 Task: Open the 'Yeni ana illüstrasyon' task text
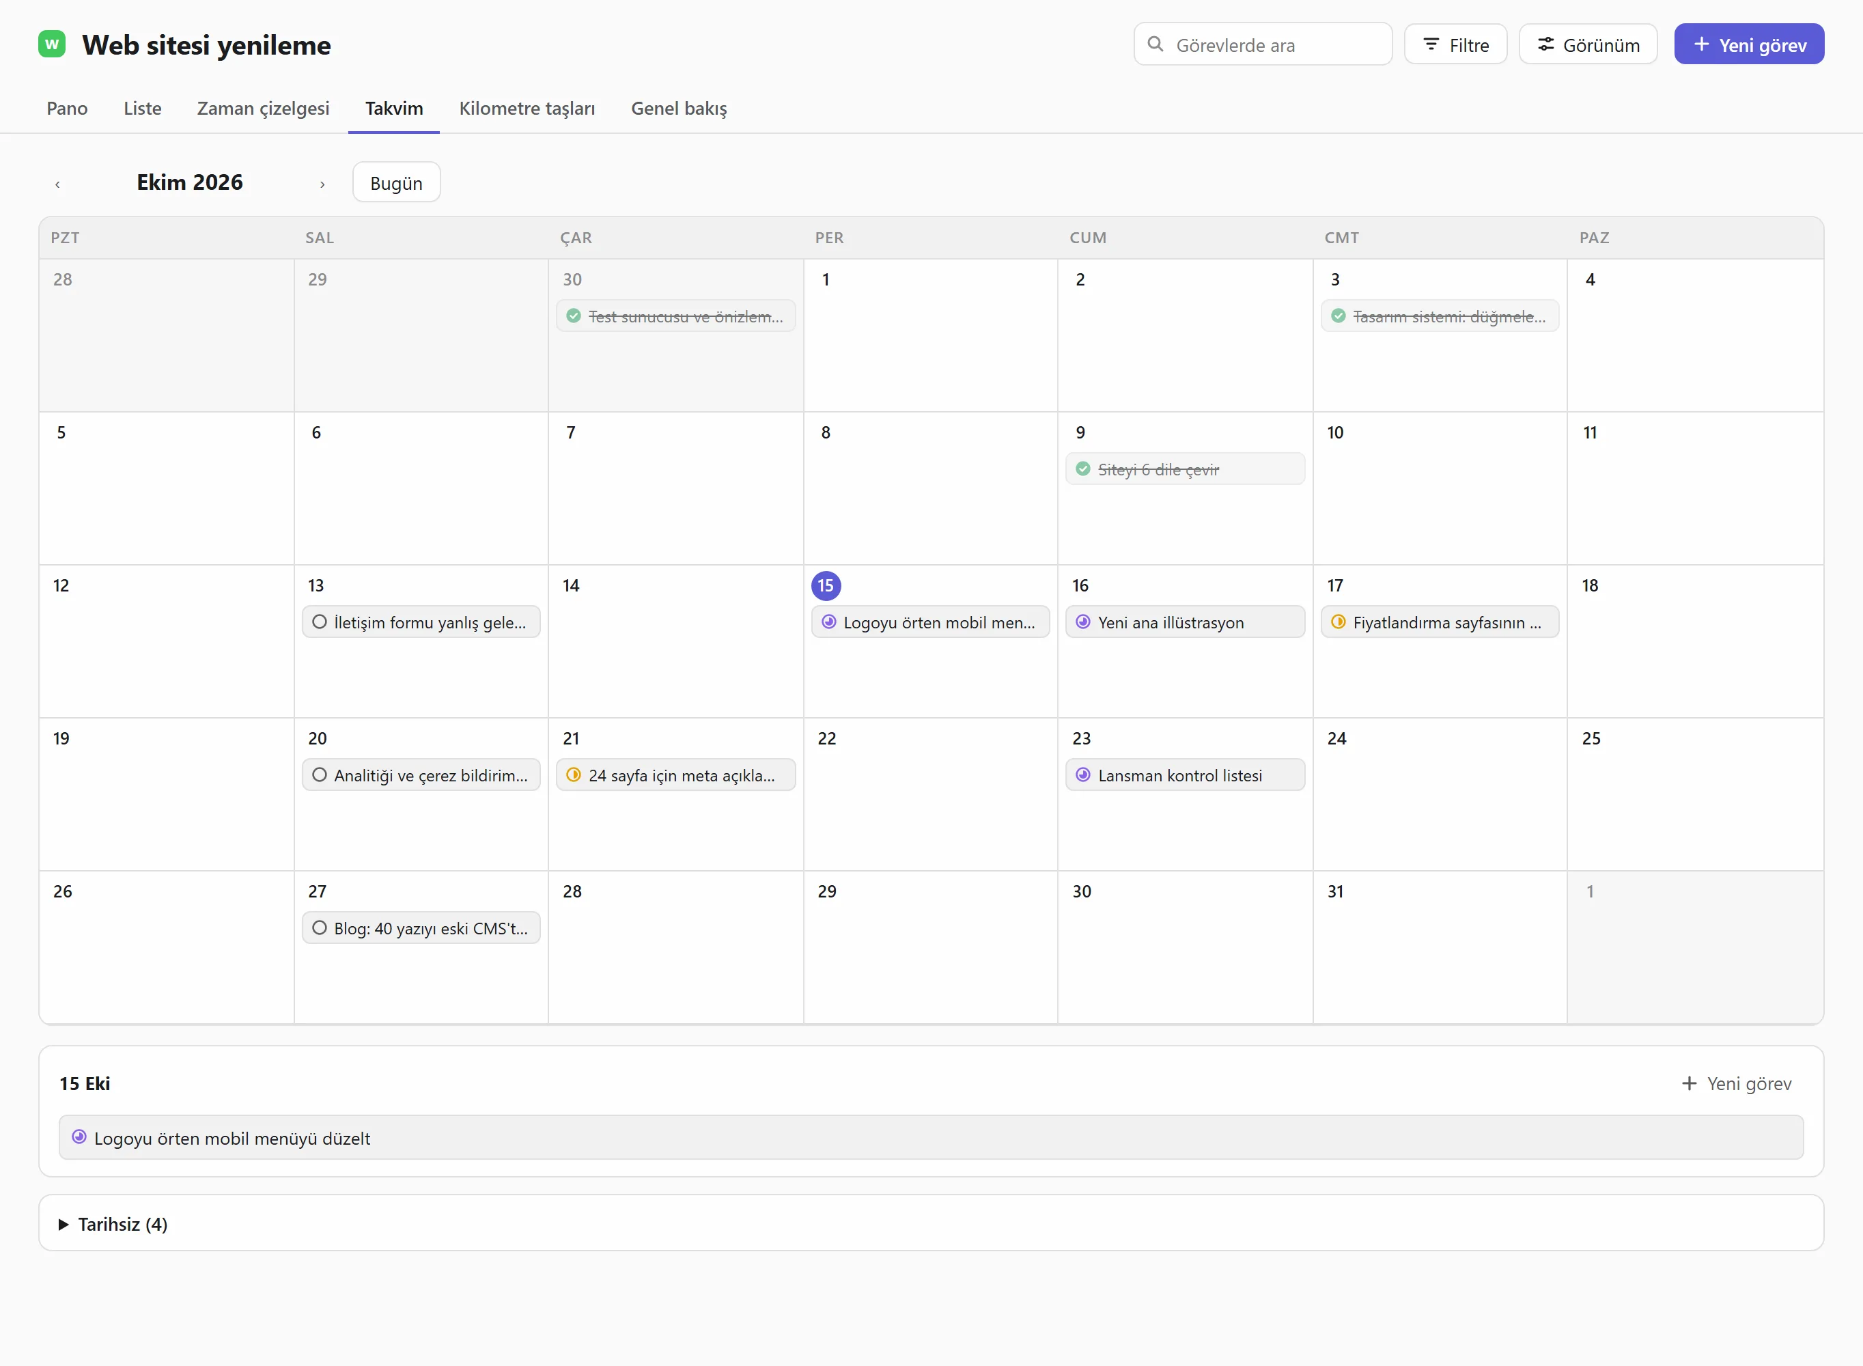[x=1171, y=623]
